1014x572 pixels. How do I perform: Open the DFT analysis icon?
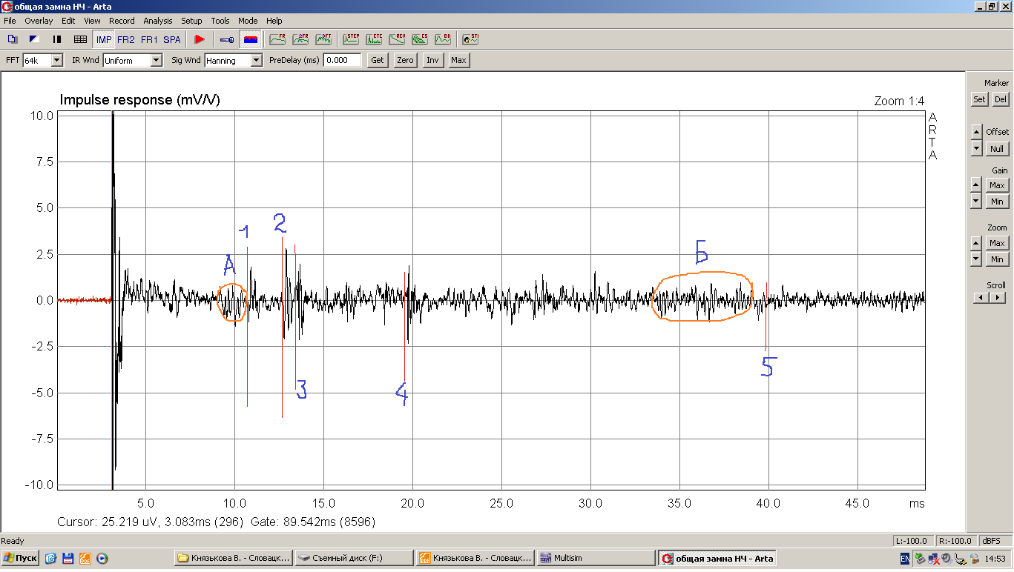coord(324,39)
